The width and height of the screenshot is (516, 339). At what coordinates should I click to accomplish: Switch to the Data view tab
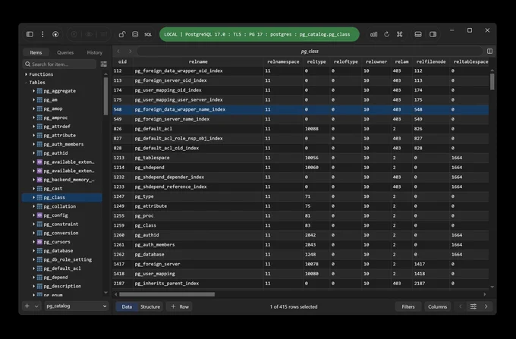(x=127, y=306)
